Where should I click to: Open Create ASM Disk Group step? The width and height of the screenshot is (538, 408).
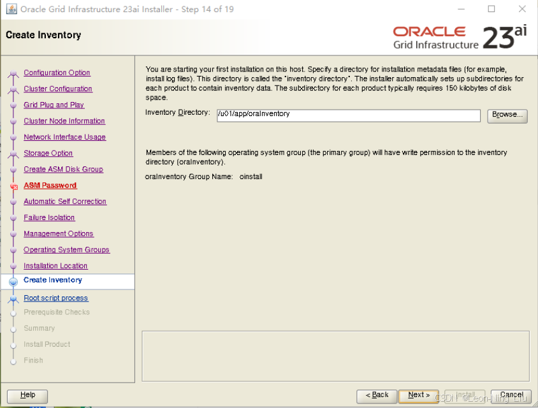point(64,170)
